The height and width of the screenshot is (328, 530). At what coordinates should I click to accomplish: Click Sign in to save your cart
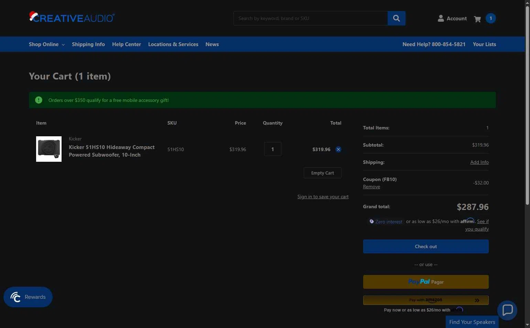pyautogui.click(x=323, y=197)
